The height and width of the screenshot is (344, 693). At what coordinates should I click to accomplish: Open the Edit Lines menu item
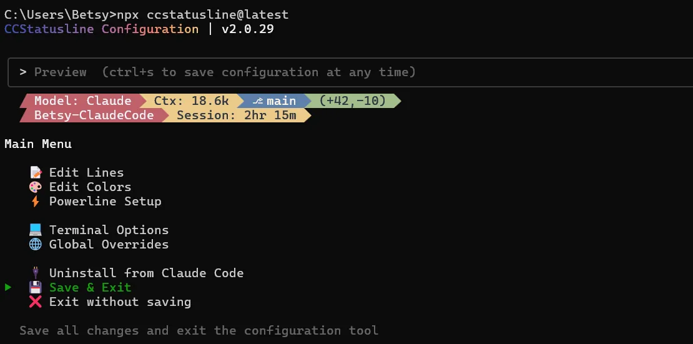tap(86, 173)
